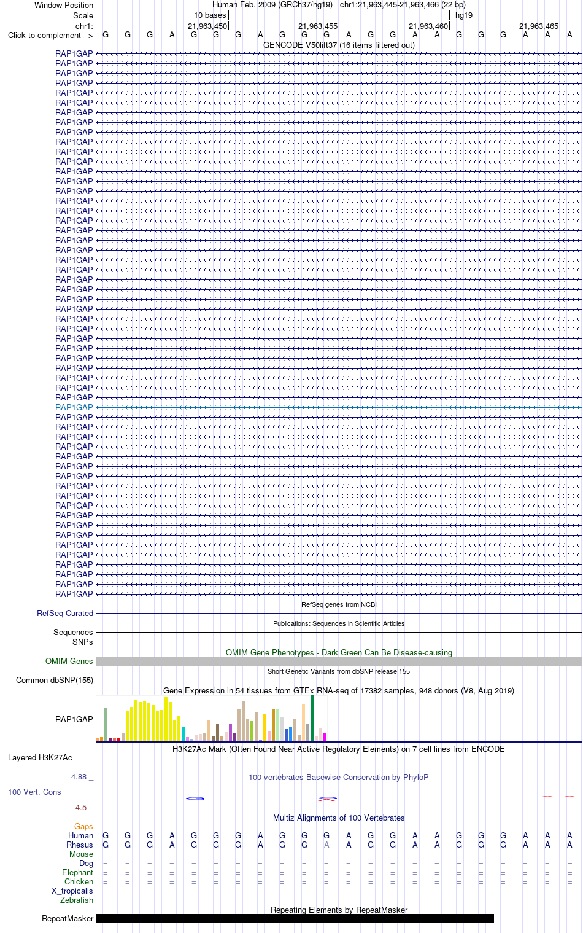
Task: Open the RefSeq Curated track label
Action: pos(65,613)
